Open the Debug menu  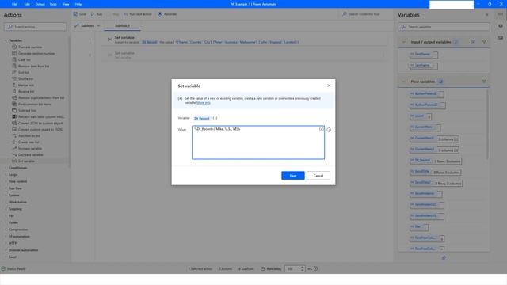(40, 4)
